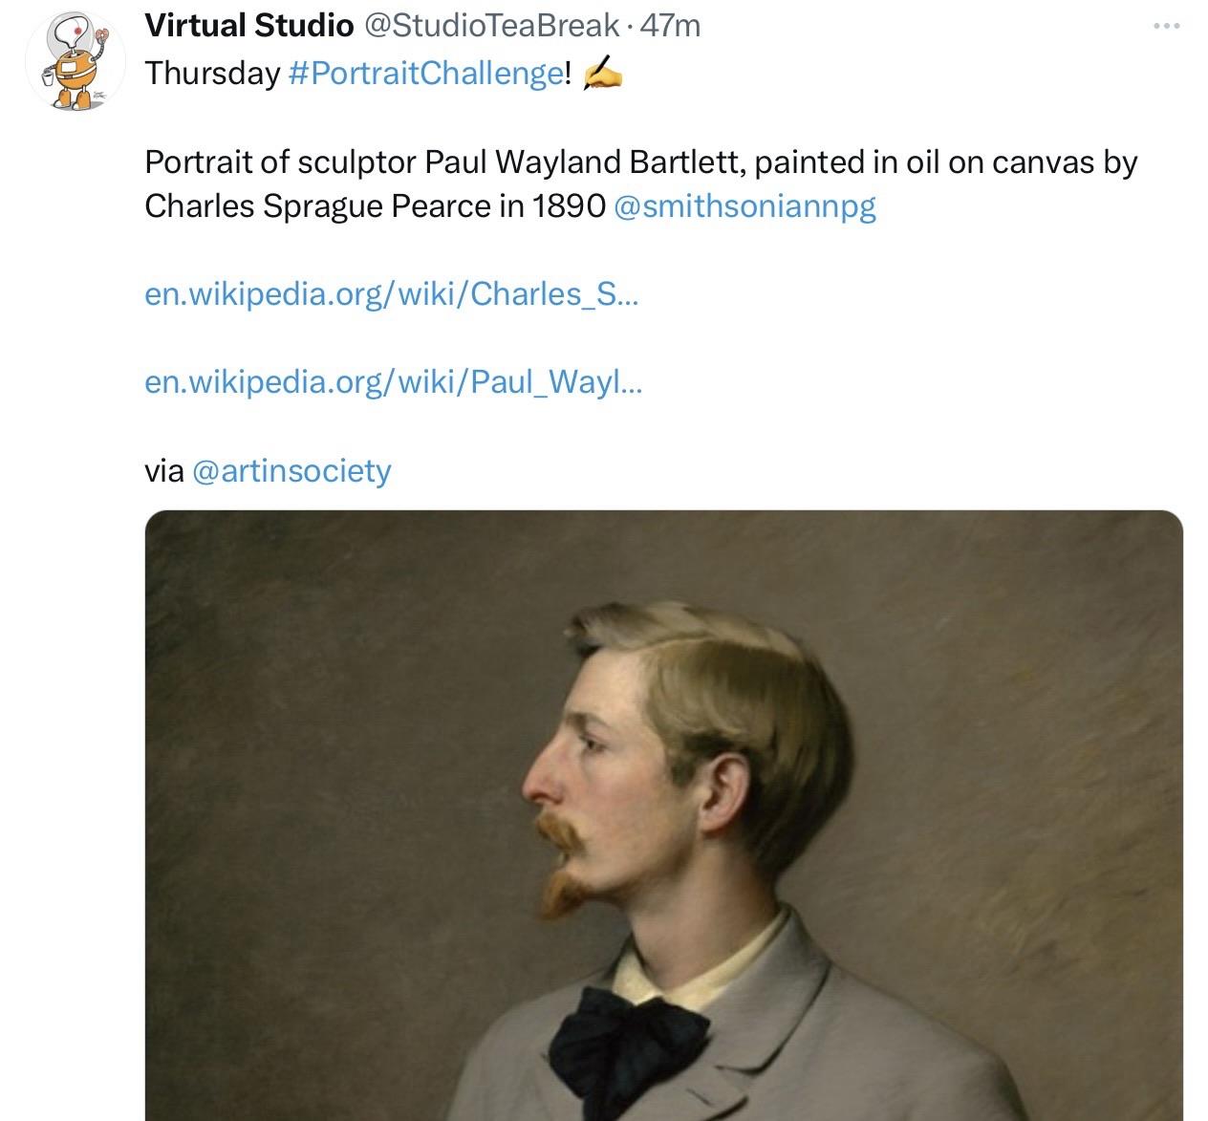Open the #PortraitChallenge hashtag
The image size is (1208, 1121).
[425, 74]
